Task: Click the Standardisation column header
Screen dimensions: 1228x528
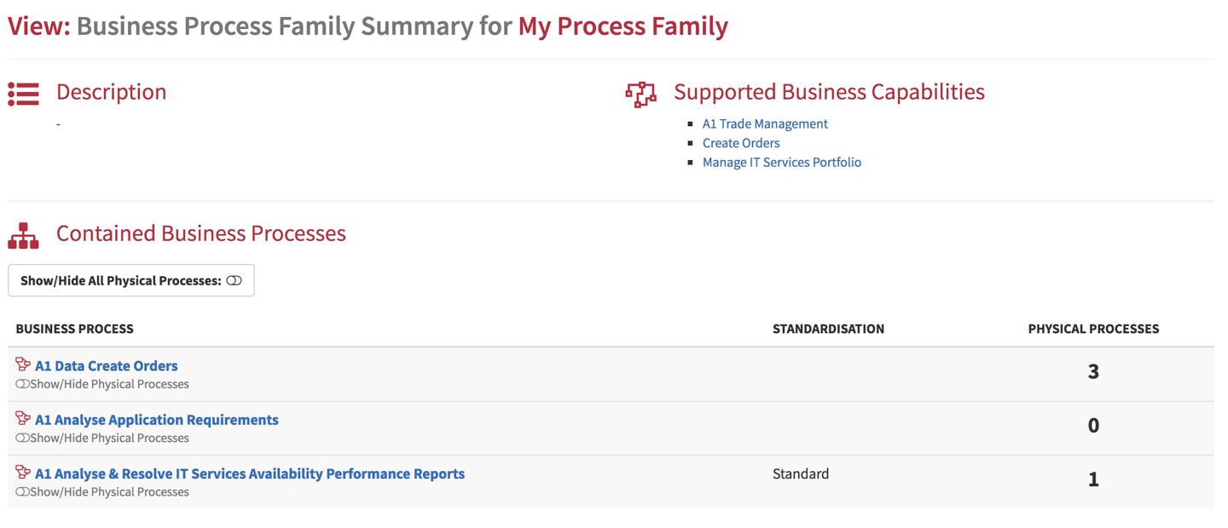Action: tap(828, 329)
